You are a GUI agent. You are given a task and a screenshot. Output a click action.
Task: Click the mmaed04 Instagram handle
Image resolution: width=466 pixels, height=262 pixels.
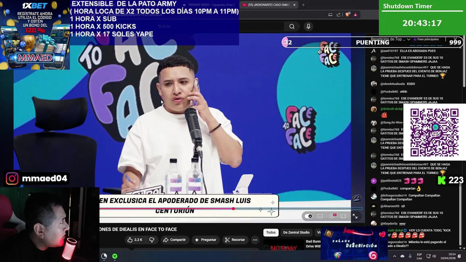44,179
